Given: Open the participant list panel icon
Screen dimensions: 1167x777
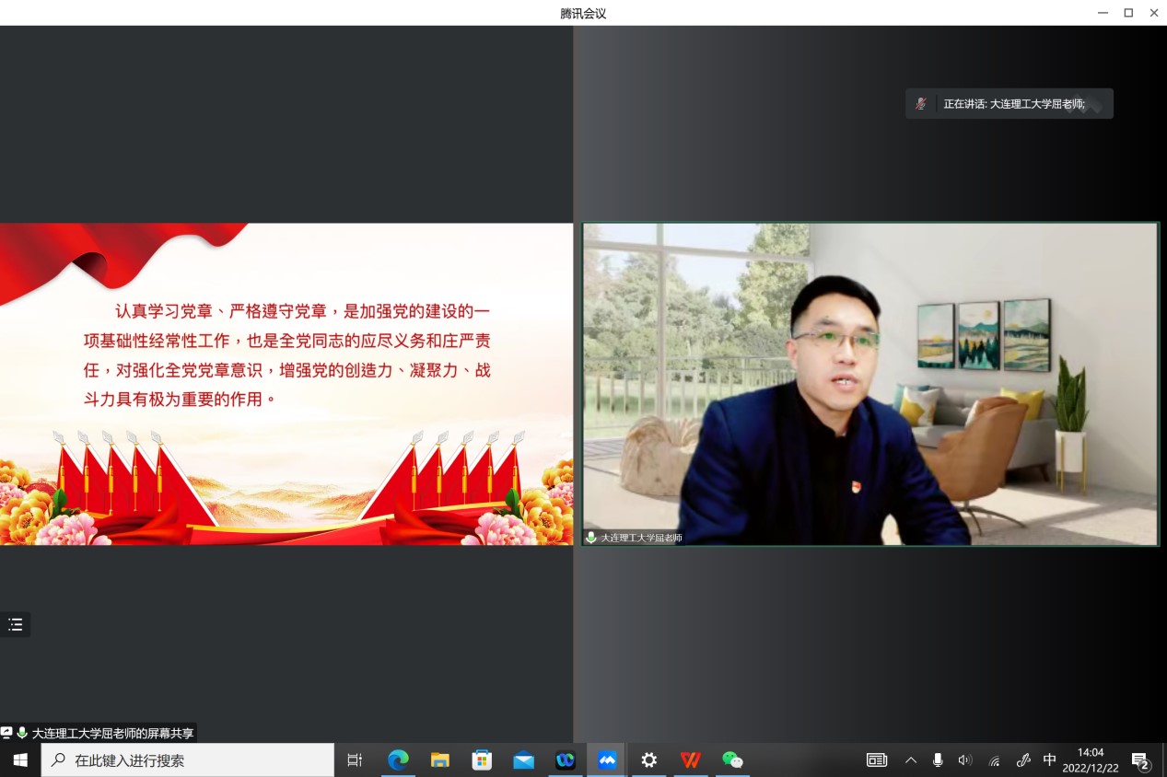Looking at the screenshot, I should pyautogui.click(x=16, y=625).
